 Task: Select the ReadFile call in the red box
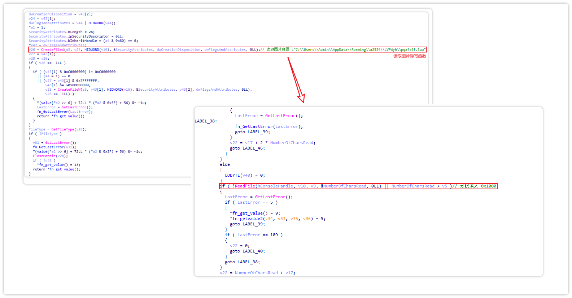click(x=245, y=186)
